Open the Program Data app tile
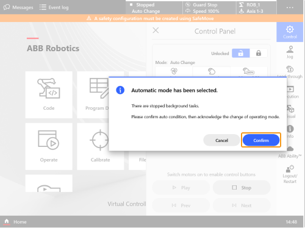 pos(93,94)
